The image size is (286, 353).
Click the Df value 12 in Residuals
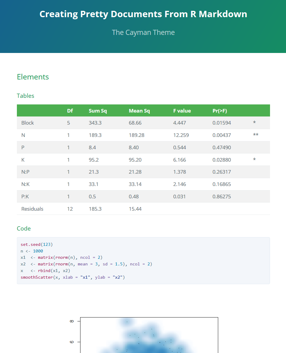click(70, 209)
